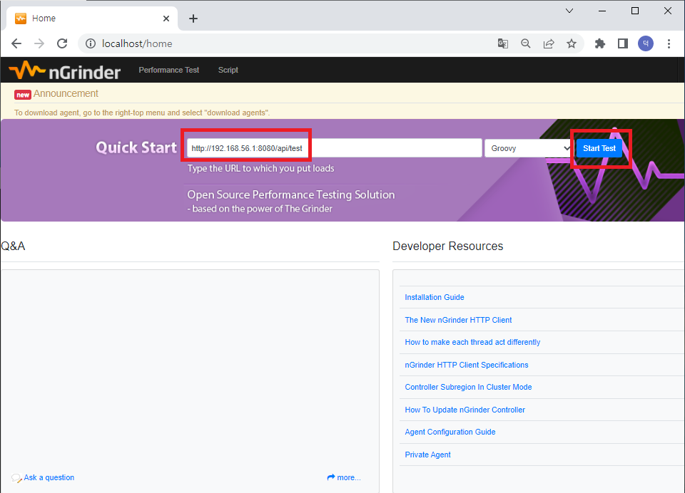Open The New nGrinder HTTP Client link
Viewport: 685px width, 493px height.
[458, 320]
